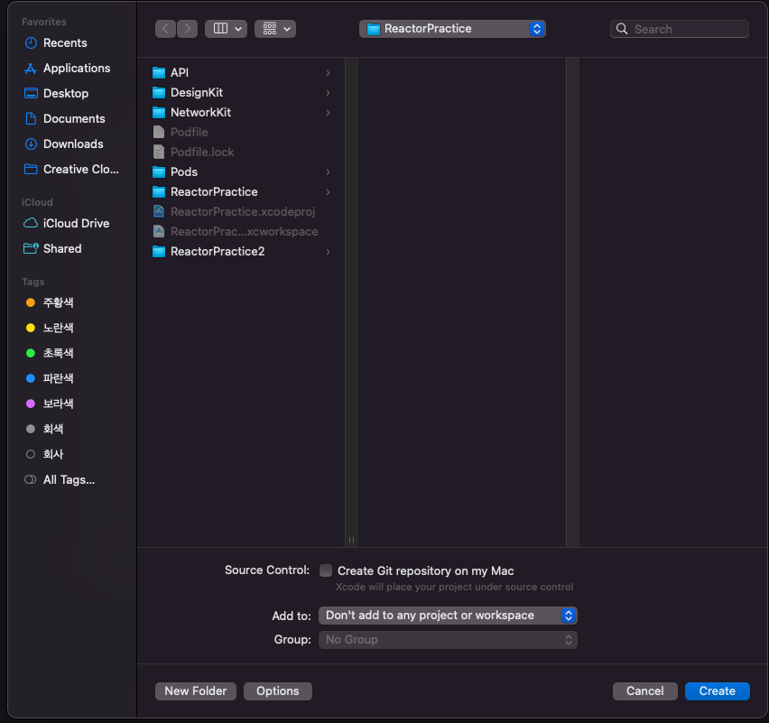Choose the yellow 노란색 tag

(x=50, y=328)
